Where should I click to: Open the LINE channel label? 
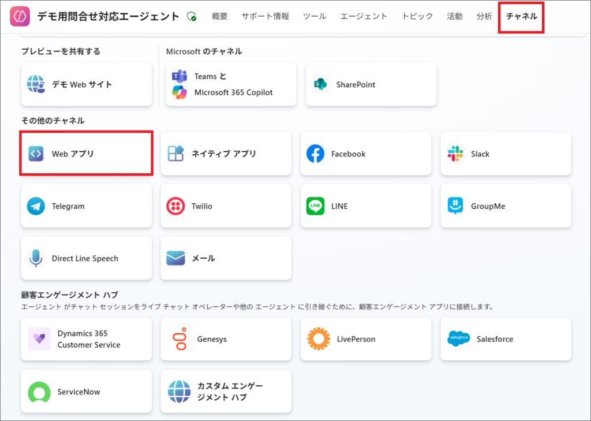339,206
